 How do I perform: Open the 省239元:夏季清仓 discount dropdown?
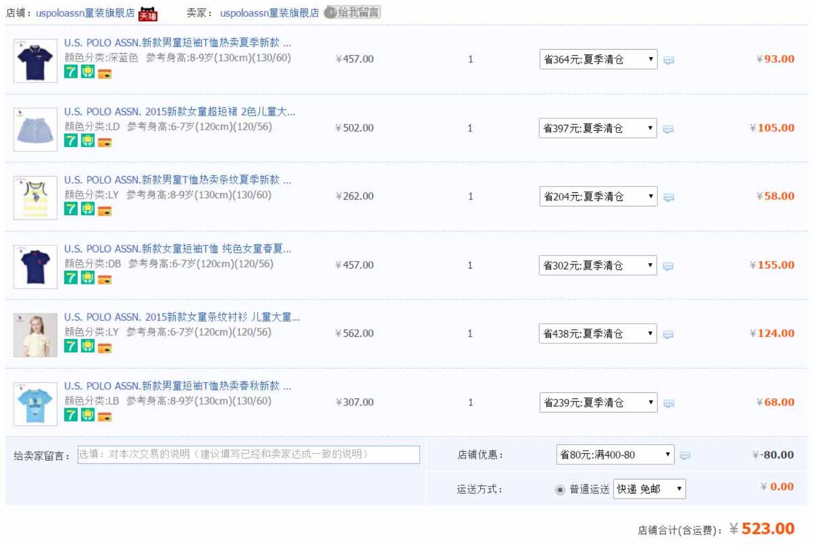pyautogui.click(x=598, y=402)
